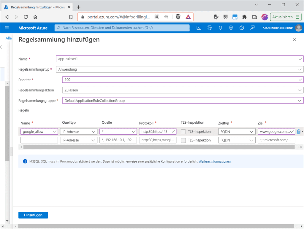Click the Alle breadcrumb link
Image resolution: width=304 pixels, height=229 pixels.
click(x=9, y=38)
